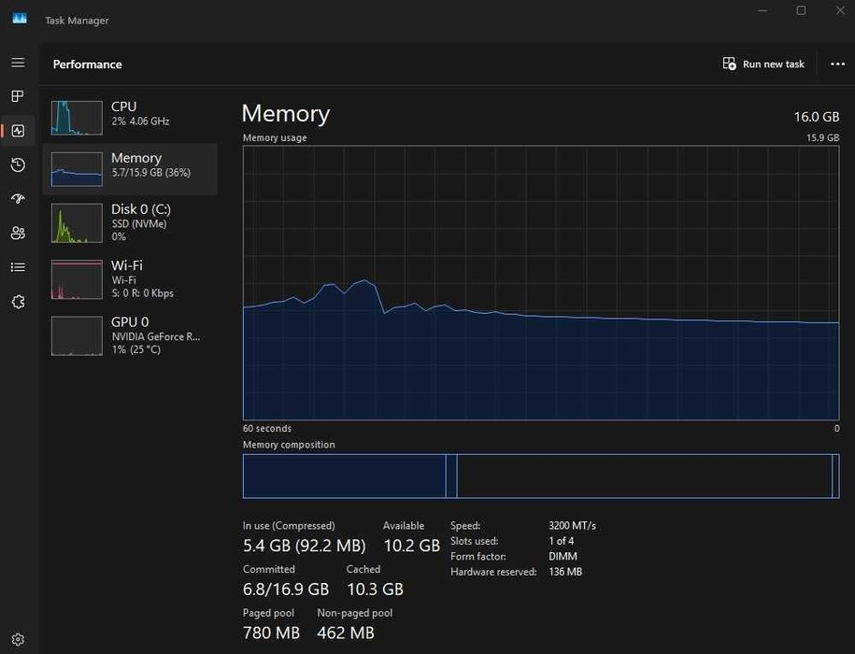Select the Wi-Fi performance item
Screen dimensions: 855x654
130,279
